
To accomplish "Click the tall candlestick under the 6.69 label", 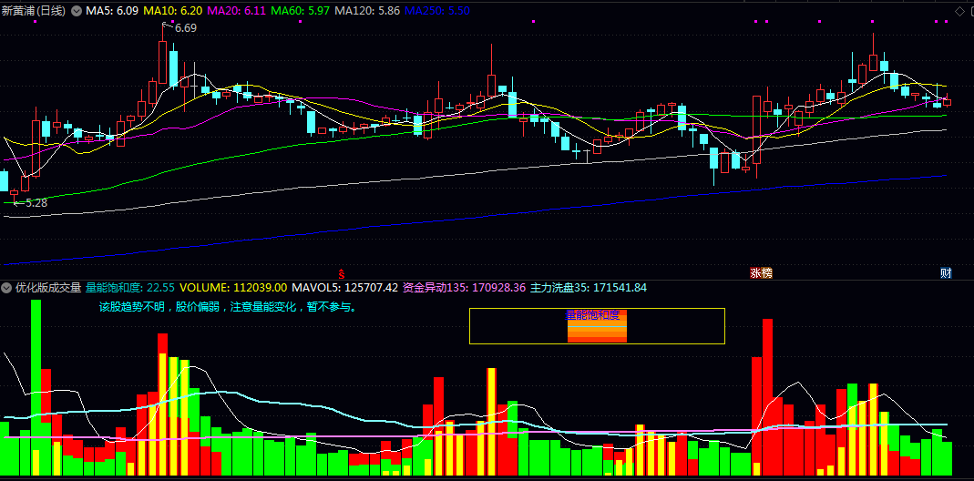I will pyautogui.click(x=163, y=56).
